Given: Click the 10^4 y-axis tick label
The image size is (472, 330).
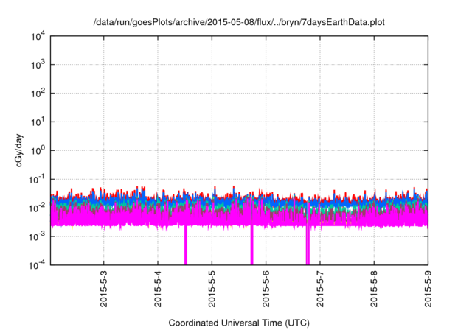Looking at the screenshot, I should (38, 36).
